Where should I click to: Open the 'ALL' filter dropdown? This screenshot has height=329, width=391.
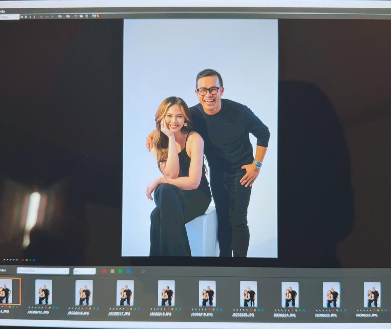pos(84,271)
